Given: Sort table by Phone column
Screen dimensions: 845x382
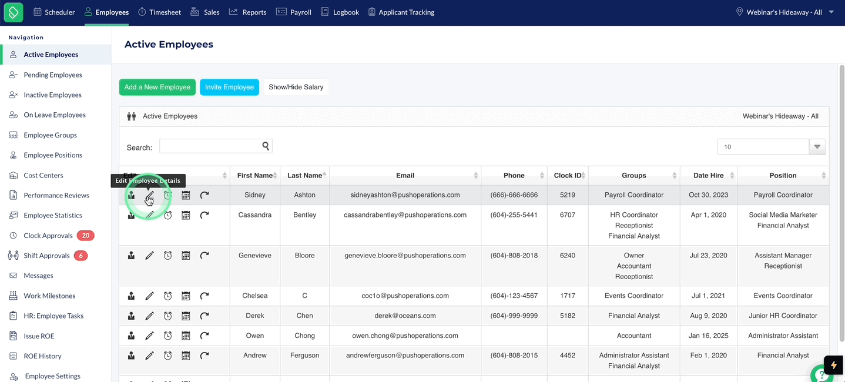Looking at the screenshot, I should (x=514, y=175).
